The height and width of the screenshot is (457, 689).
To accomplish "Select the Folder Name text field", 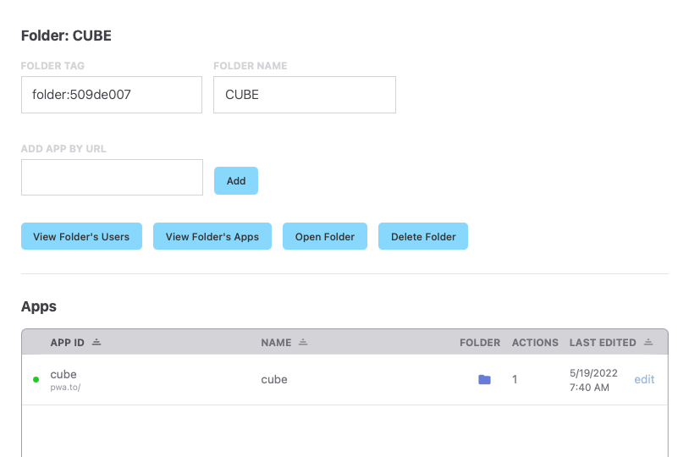I will click(305, 95).
